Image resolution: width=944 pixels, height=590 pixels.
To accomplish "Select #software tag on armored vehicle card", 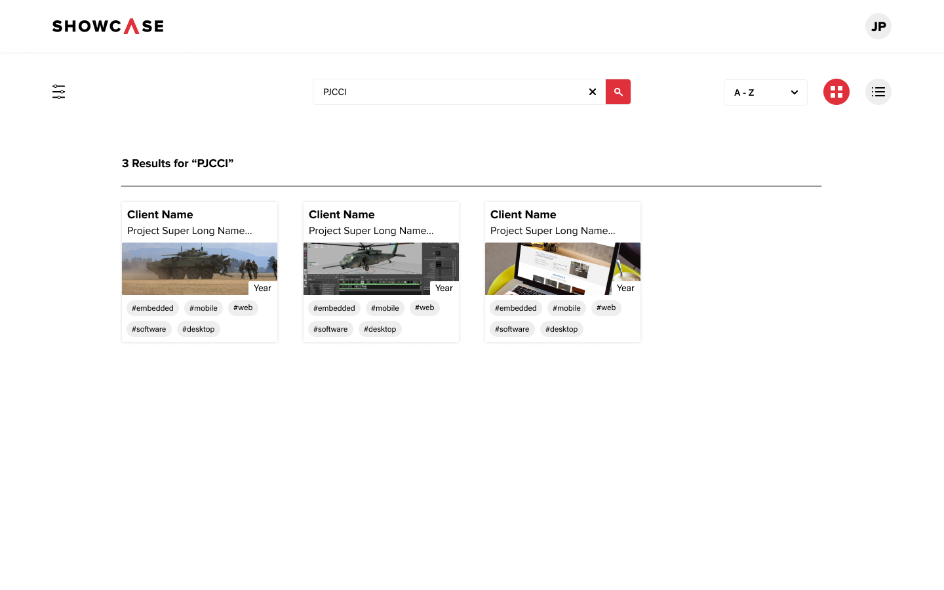I will click(149, 329).
